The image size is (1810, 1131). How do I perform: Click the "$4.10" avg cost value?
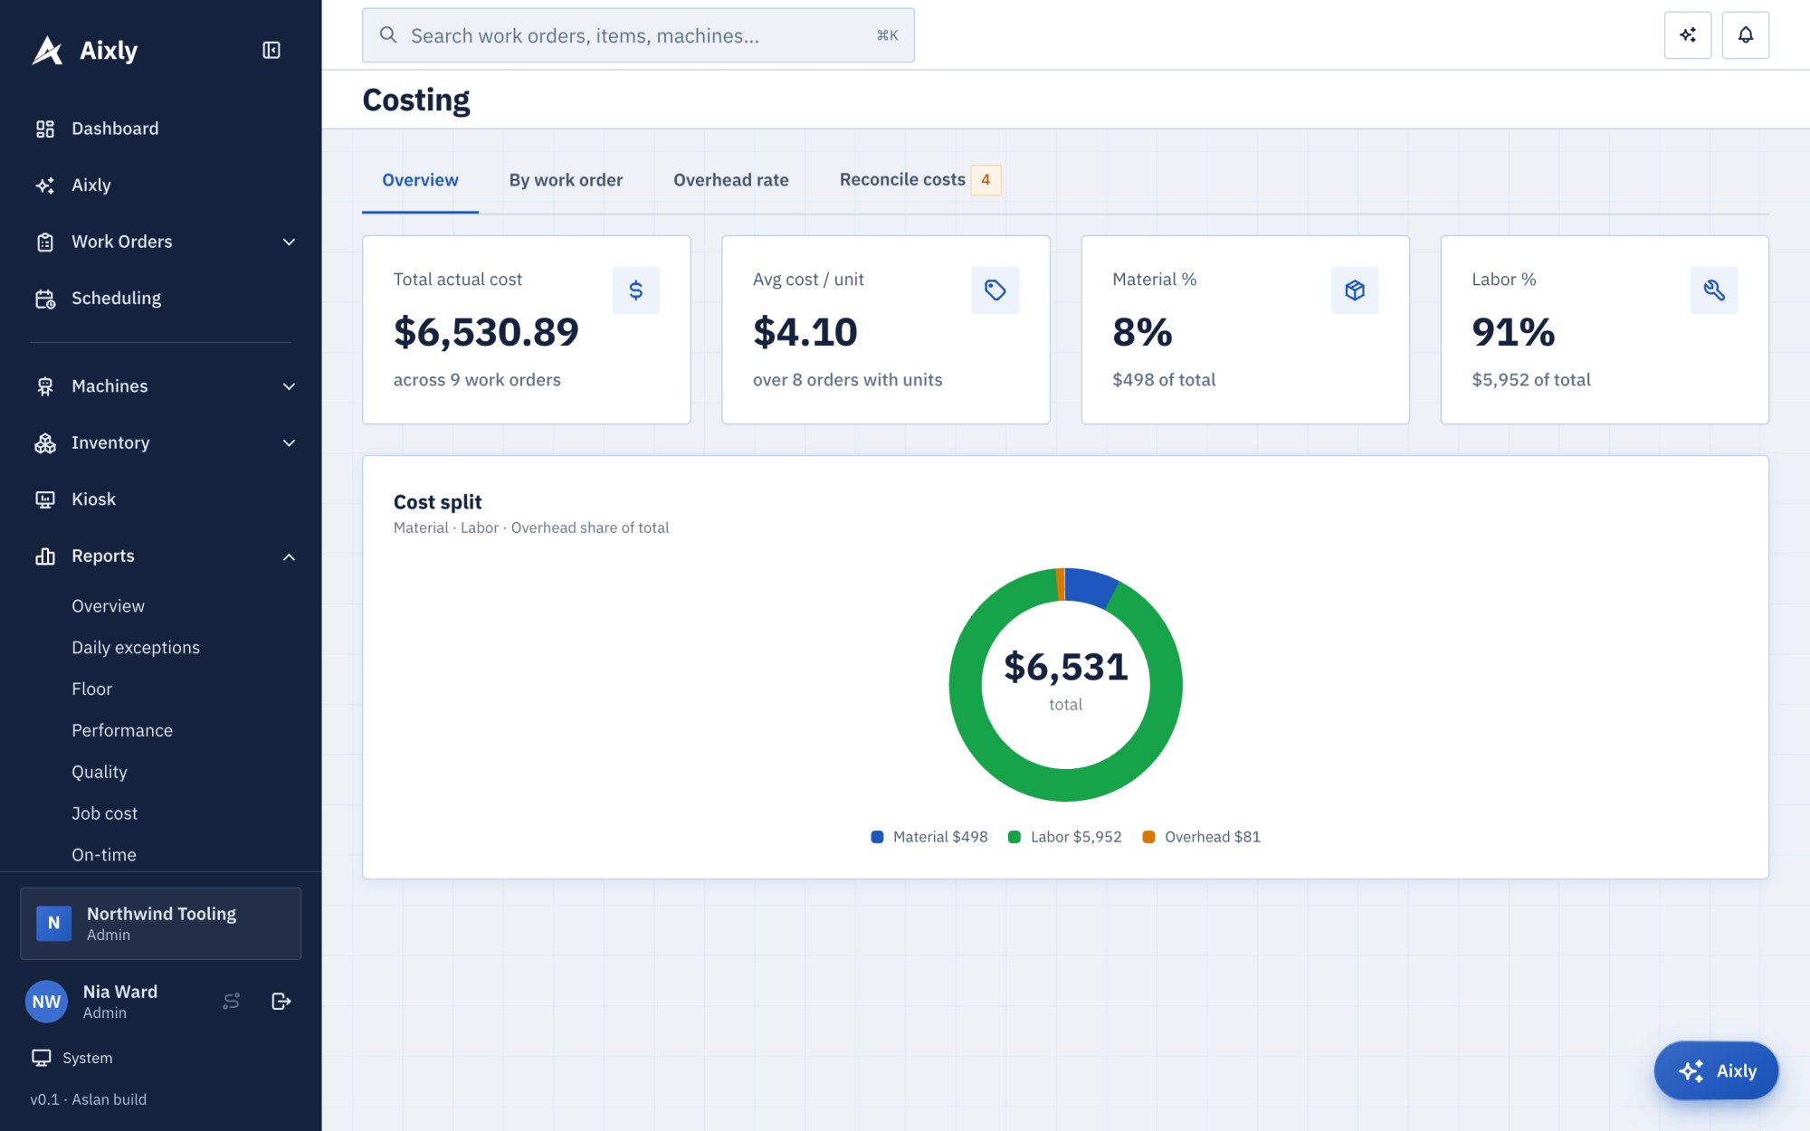pyautogui.click(x=805, y=332)
